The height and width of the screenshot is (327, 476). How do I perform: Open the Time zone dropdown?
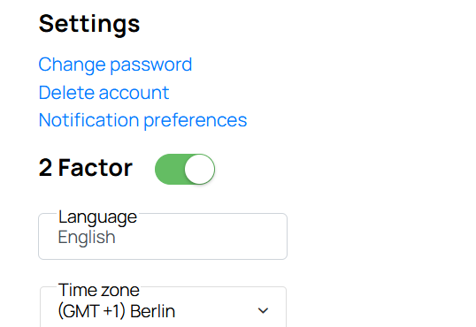point(164,307)
